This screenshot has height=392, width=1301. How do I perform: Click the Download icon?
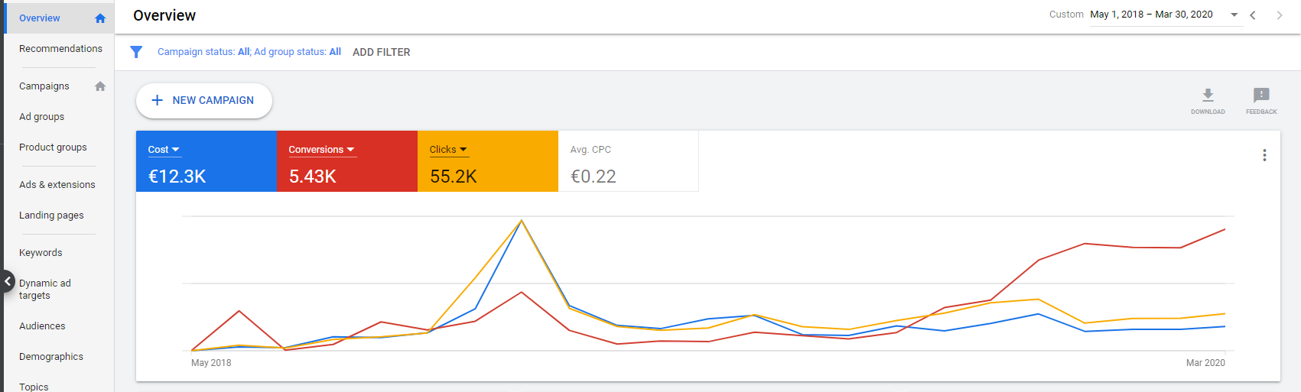[x=1208, y=95]
